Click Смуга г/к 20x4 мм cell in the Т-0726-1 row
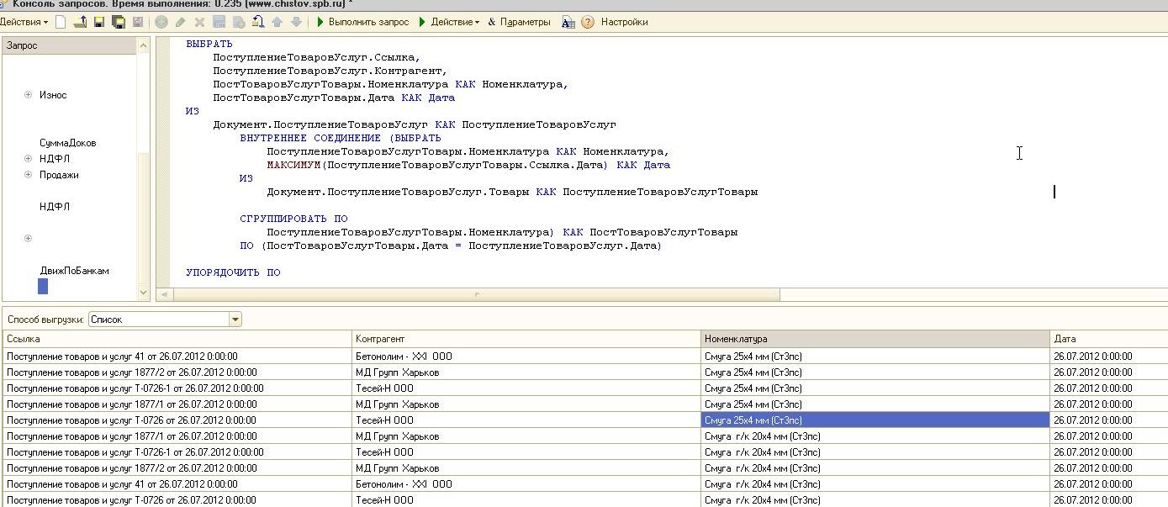 point(875,452)
